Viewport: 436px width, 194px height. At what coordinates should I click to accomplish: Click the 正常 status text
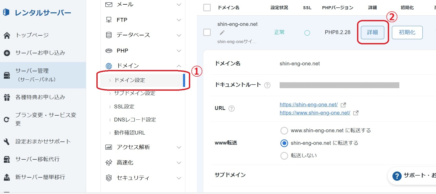(279, 32)
